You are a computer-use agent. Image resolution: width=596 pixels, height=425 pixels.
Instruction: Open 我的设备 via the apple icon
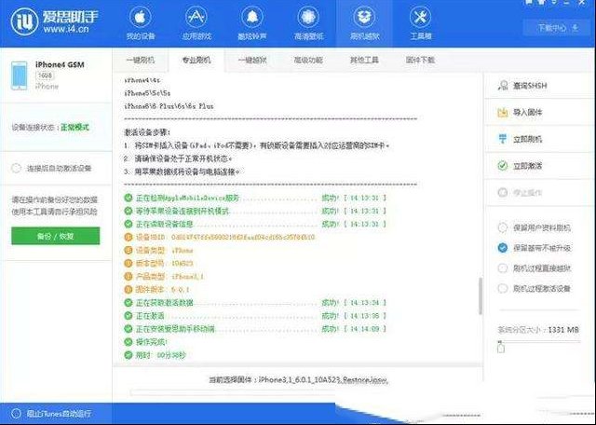coord(141,17)
